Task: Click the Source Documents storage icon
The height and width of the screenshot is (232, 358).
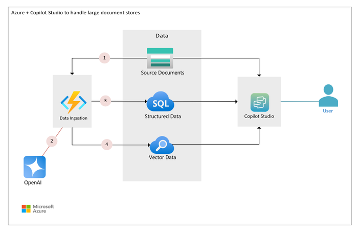Action: coord(160,58)
